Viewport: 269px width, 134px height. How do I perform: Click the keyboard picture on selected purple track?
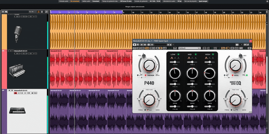coord(17,110)
